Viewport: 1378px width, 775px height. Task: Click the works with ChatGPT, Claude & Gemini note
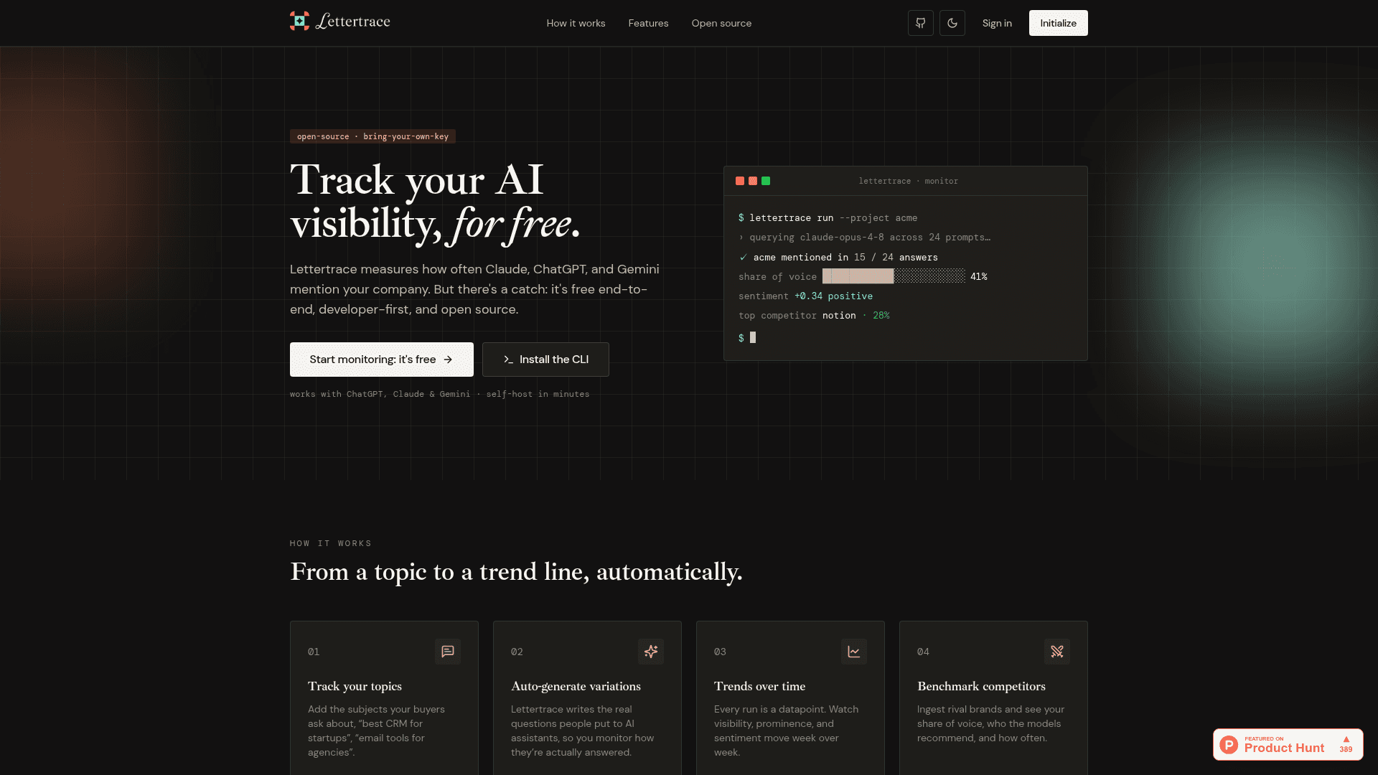tap(439, 394)
